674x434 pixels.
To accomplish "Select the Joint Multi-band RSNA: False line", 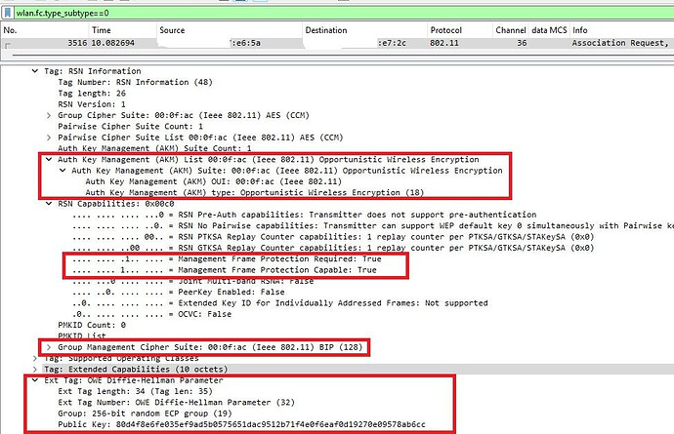I will (193, 281).
